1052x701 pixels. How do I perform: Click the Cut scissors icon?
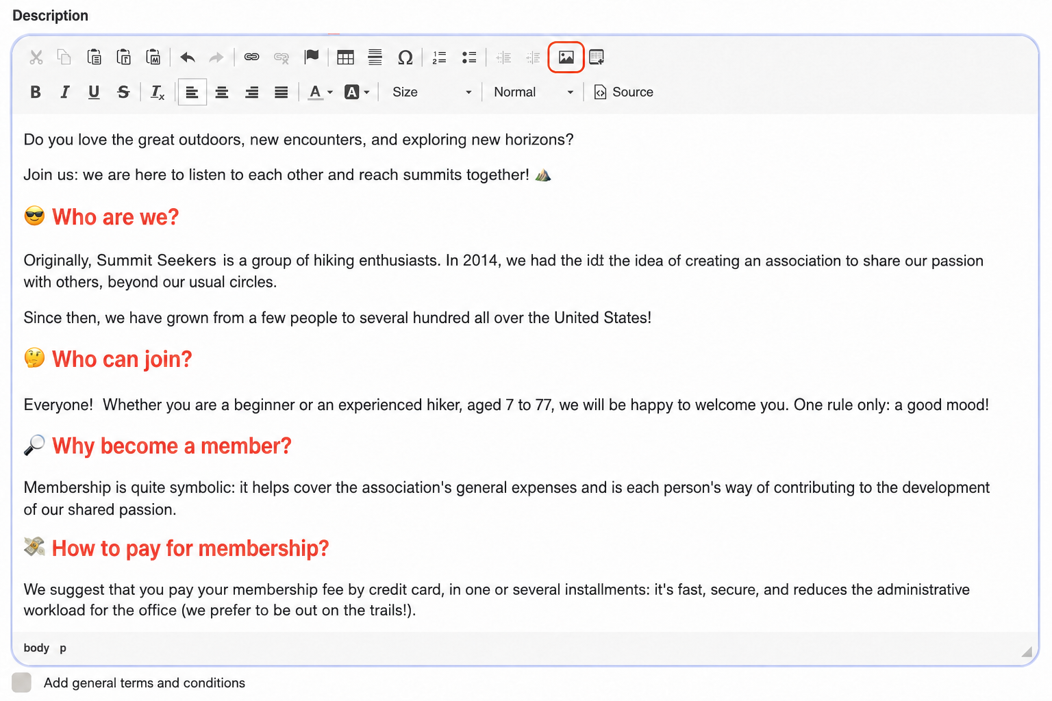36,58
